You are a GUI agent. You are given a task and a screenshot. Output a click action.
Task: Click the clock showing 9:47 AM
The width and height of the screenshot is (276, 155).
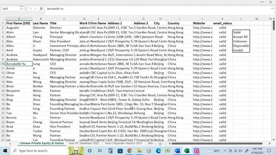tap(257, 151)
